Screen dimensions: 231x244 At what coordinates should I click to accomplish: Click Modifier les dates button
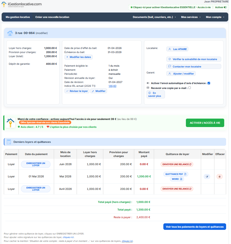79,57
